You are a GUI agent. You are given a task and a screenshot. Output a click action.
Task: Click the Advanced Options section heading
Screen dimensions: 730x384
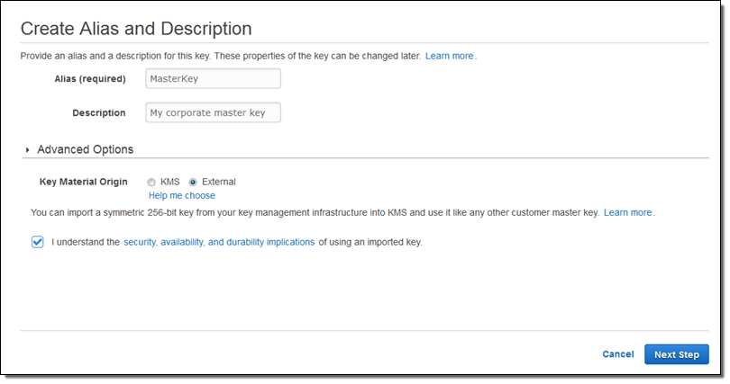(x=85, y=149)
